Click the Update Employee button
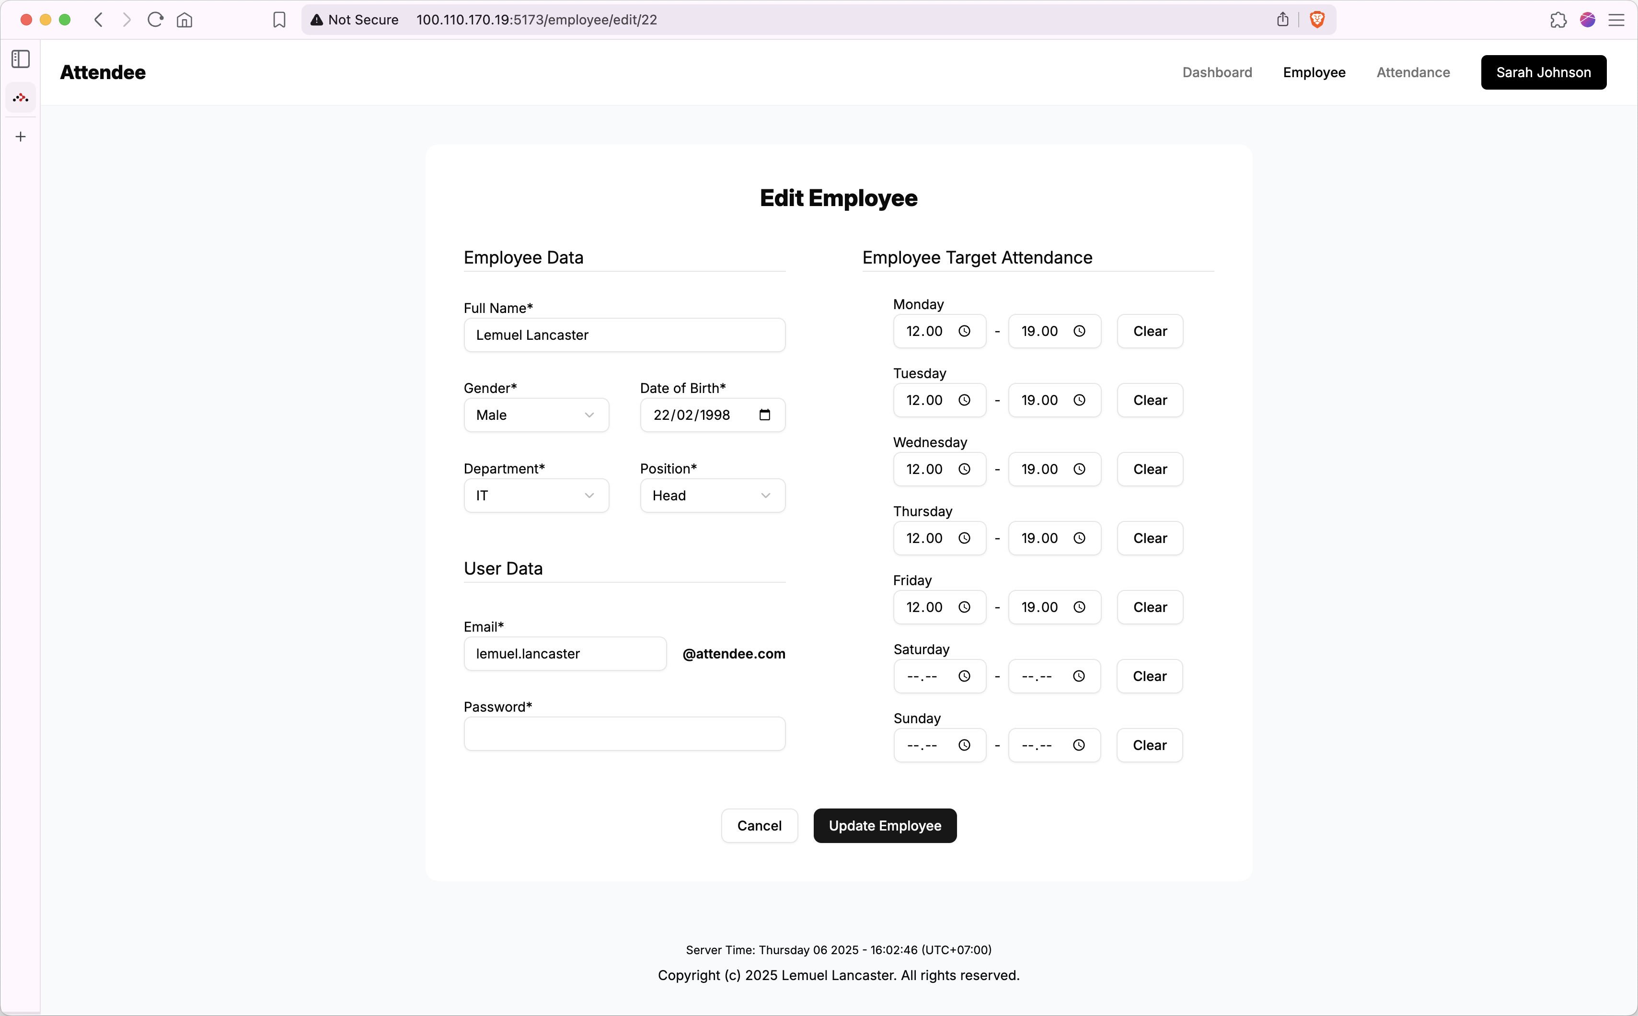1638x1016 pixels. [x=884, y=825]
